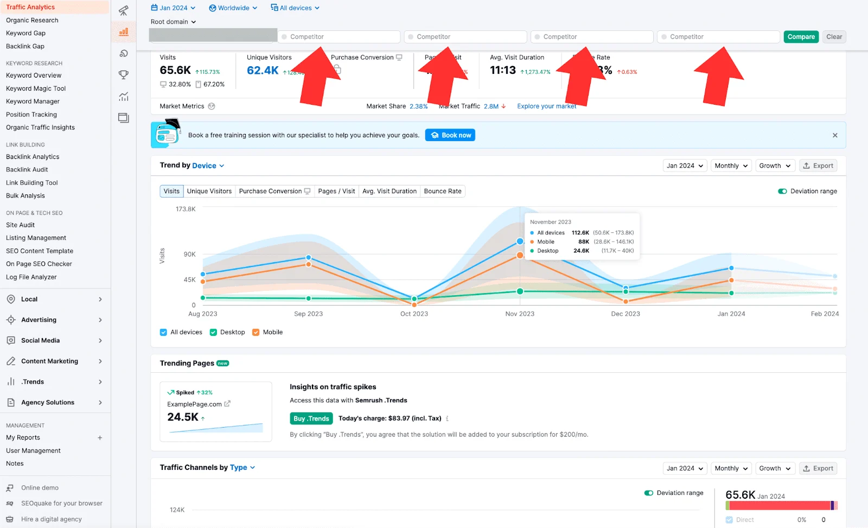Disable the Mobile checkbox under the trend graph
The image size is (868, 528).
256,332
